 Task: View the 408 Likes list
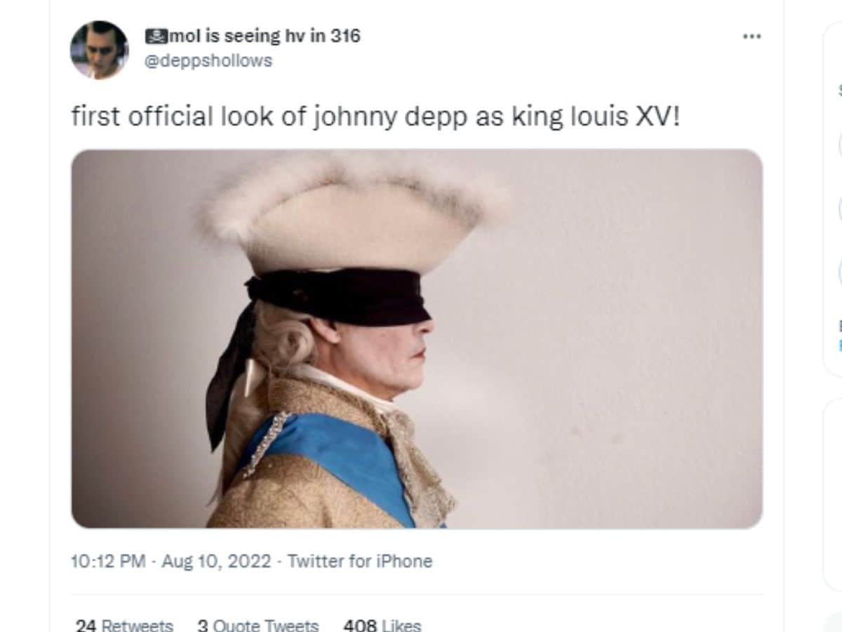(x=382, y=625)
